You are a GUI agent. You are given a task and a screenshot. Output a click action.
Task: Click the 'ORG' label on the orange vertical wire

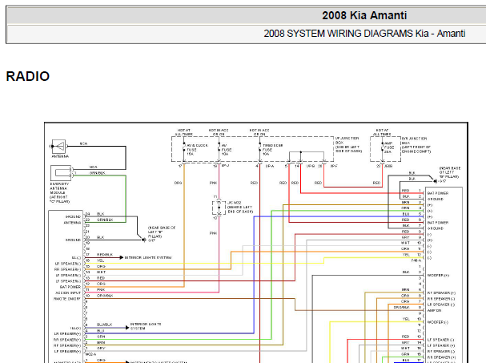(x=178, y=183)
